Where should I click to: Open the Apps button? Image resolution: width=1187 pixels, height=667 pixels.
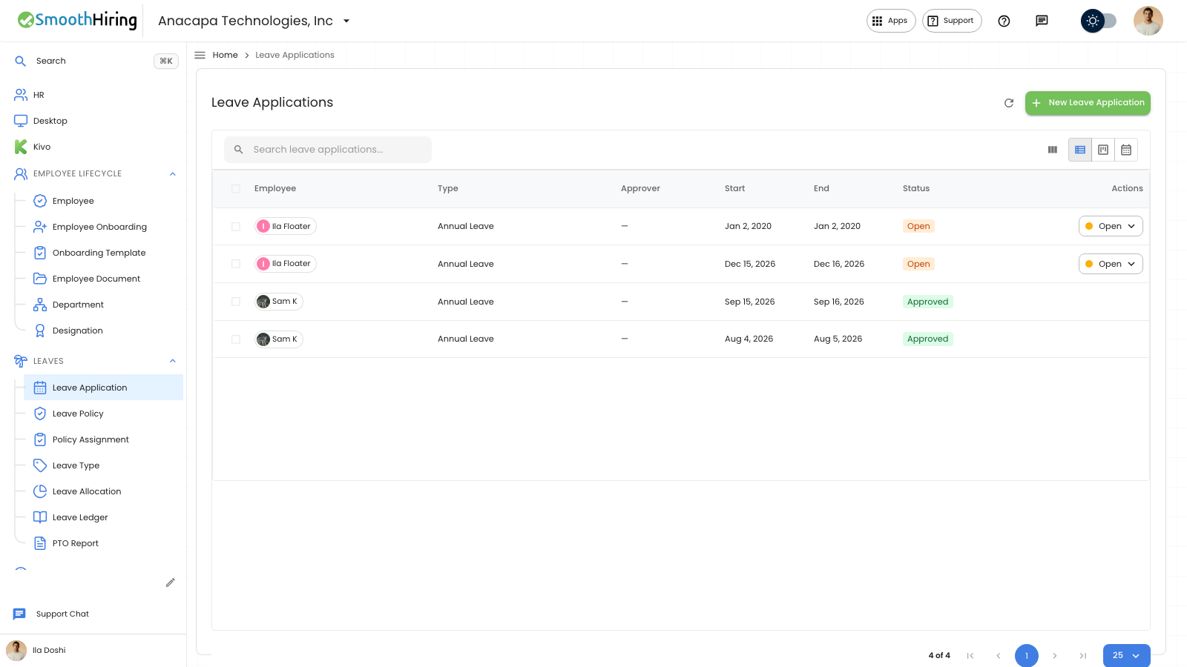click(x=891, y=21)
